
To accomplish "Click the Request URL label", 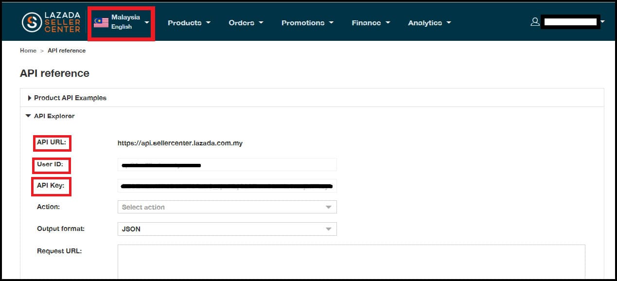I will [59, 251].
